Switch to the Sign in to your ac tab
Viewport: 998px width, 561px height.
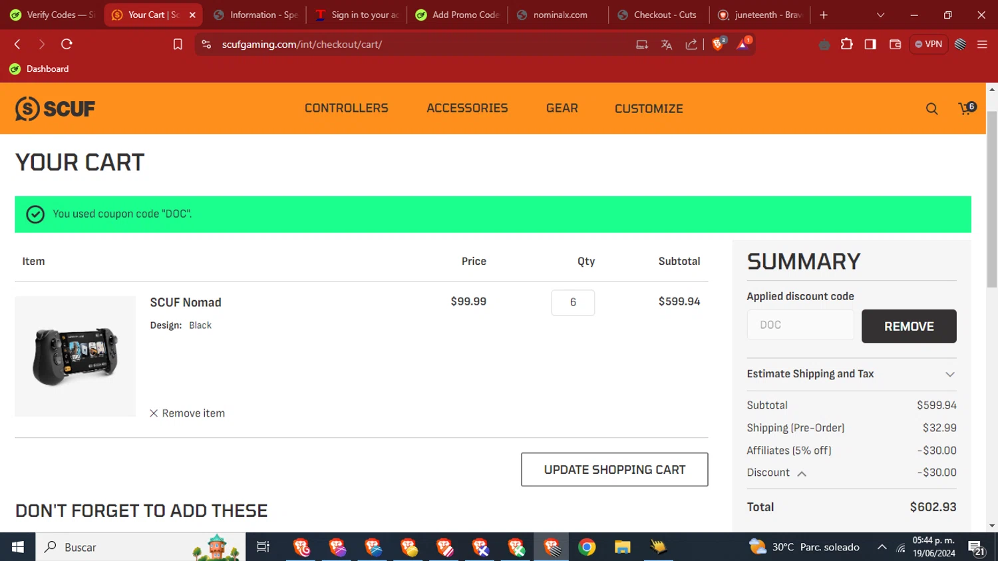tap(357, 15)
